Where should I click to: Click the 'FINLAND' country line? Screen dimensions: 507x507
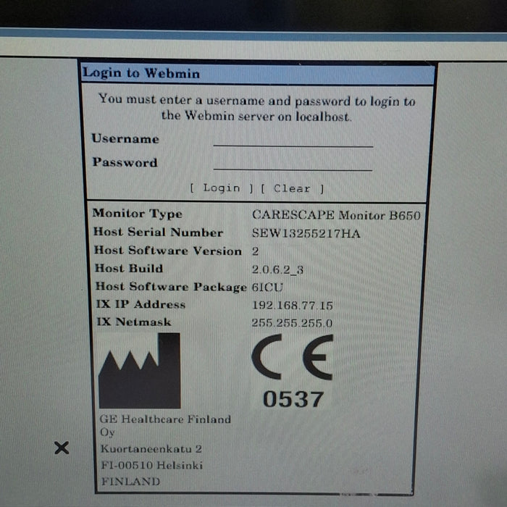[x=130, y=482]
